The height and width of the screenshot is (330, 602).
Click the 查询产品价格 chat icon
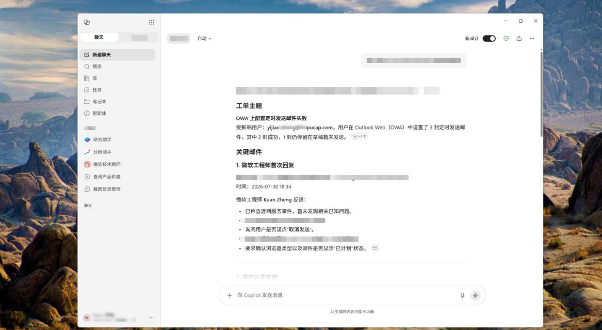pos(87,177)
